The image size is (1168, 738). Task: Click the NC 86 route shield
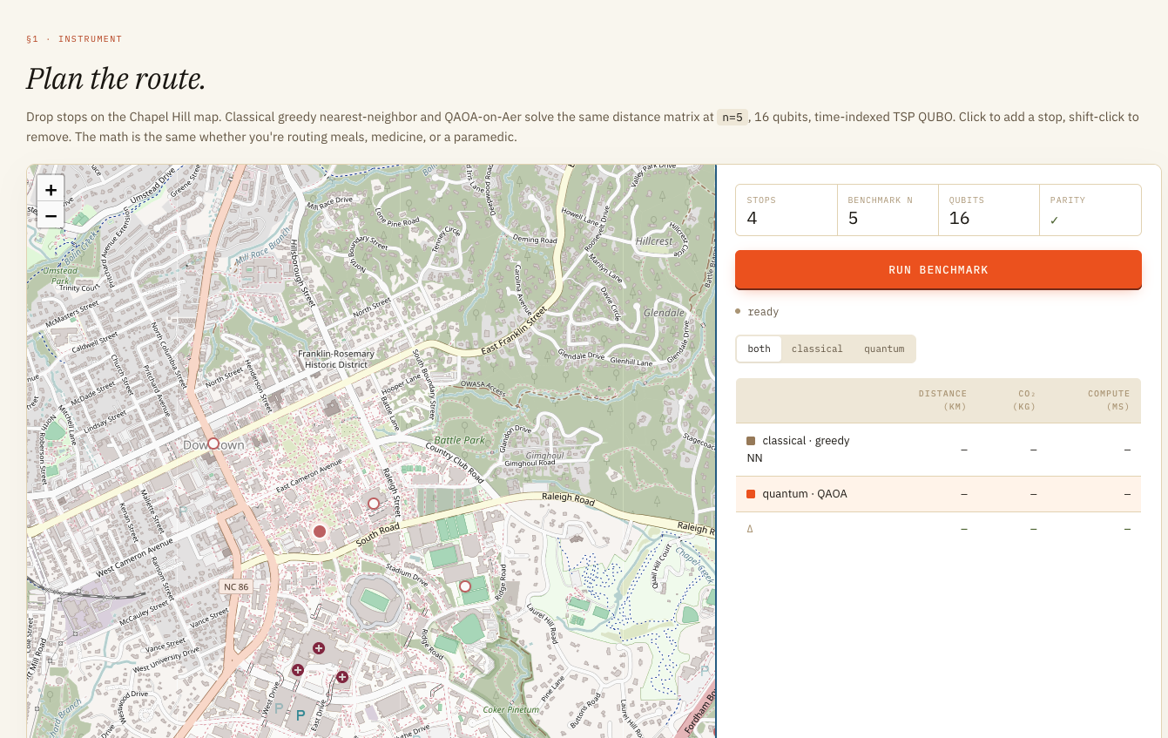tap(236, 586)
